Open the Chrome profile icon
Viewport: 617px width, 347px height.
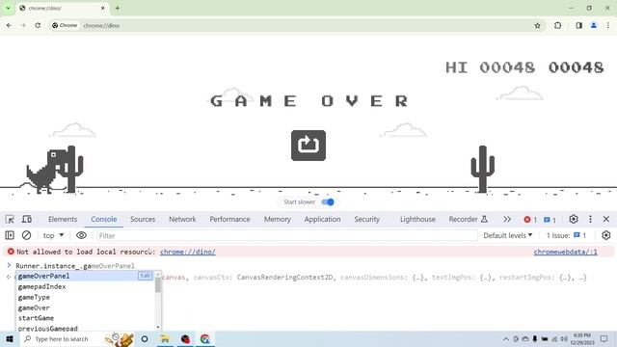(x=594, y=26)
